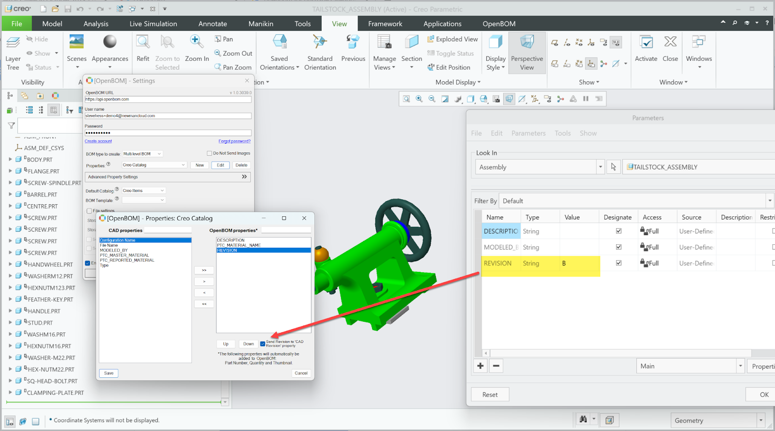
Task: Click the binoculars Find icon in the status bar
Action: [x=583, y=420]
